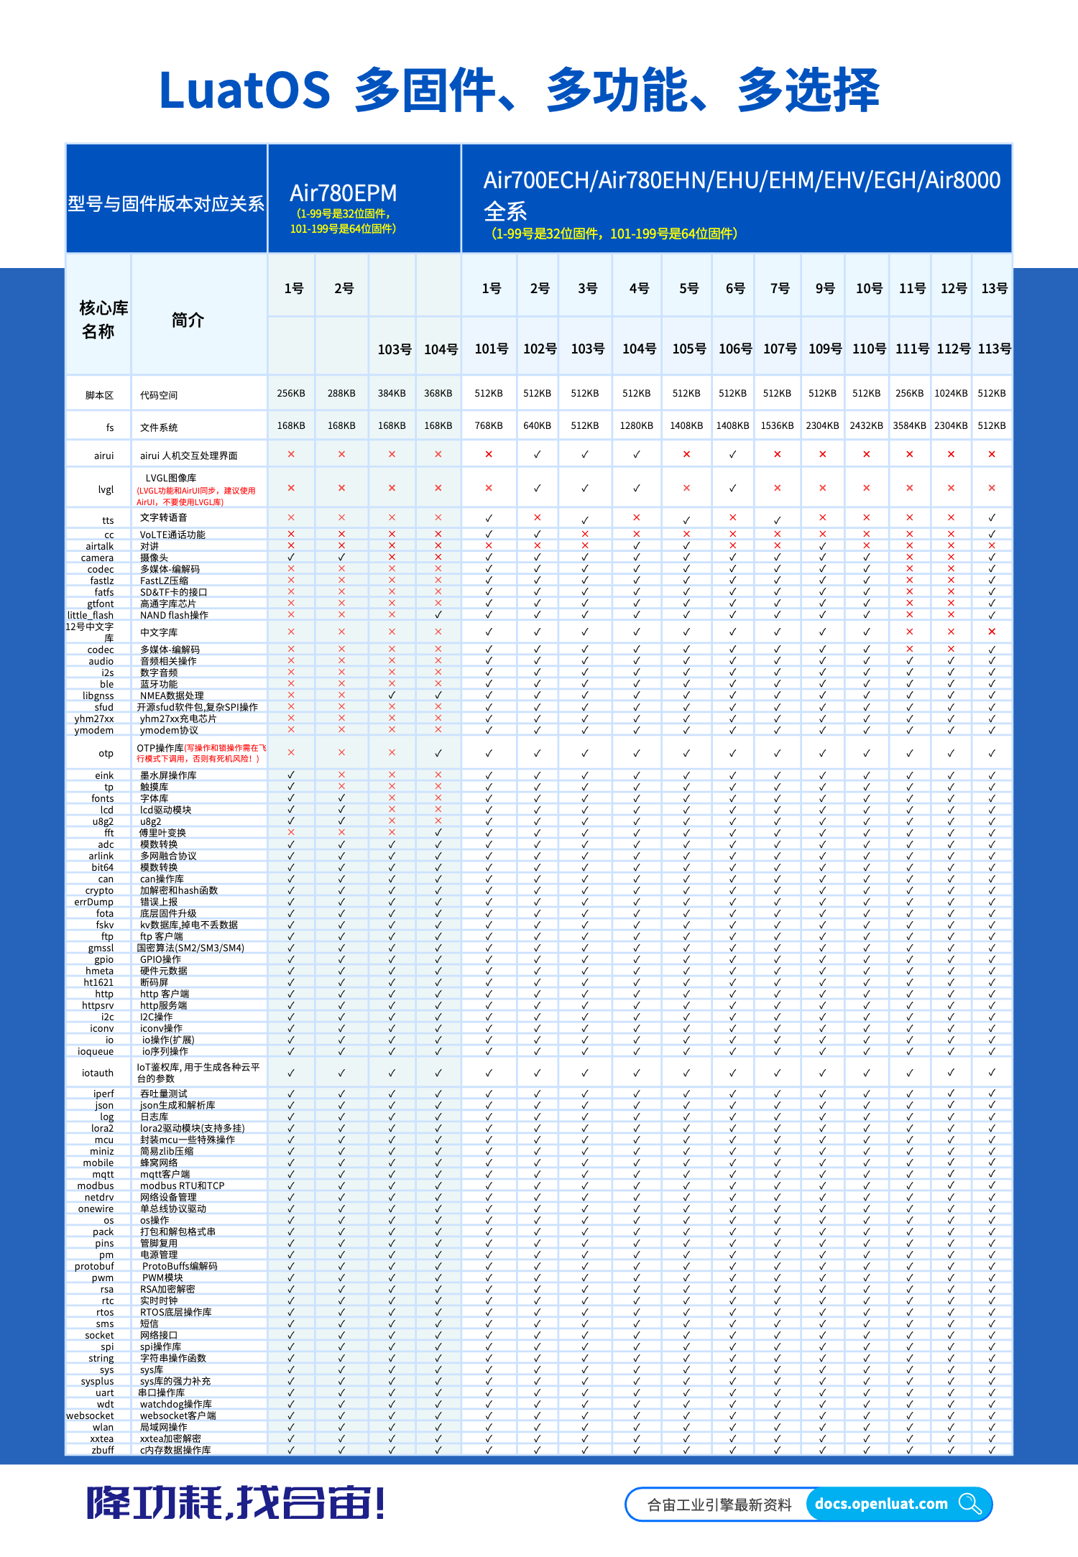Viewport: 1078px width, 1557px height.
Task: Click the 3584KB file system value
Action: pos(909,425)
